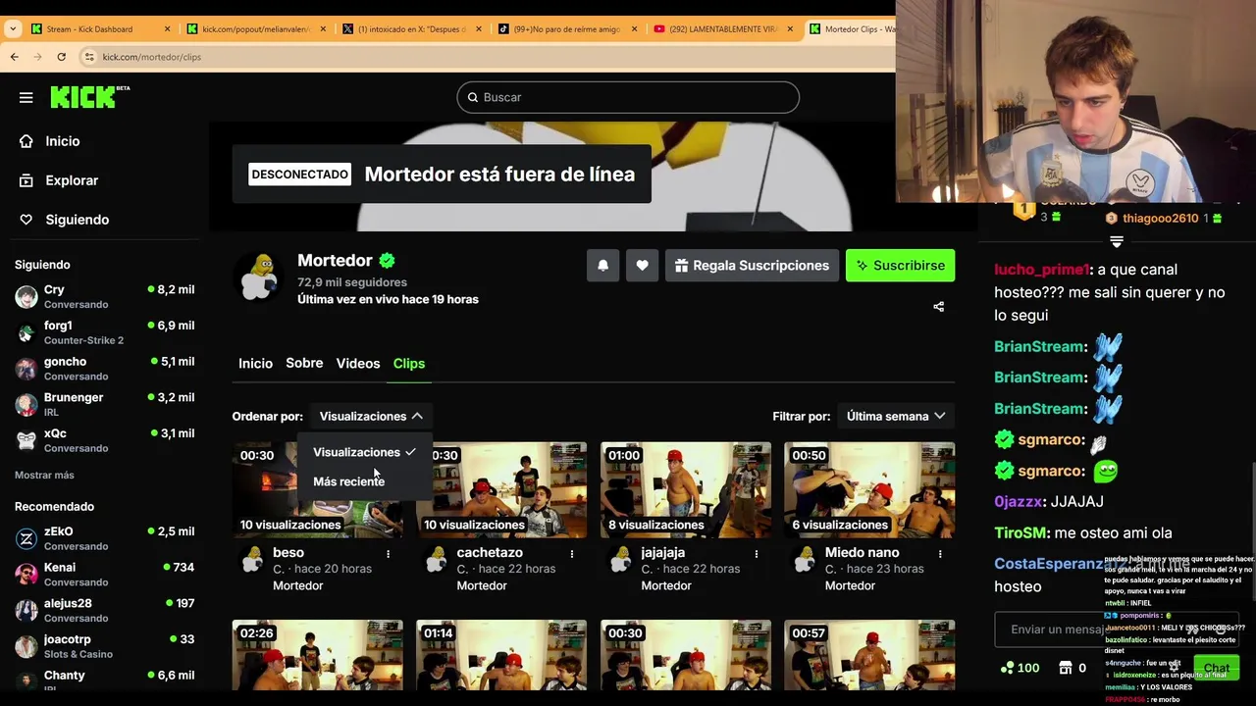Screen dimensions: 1256x706
Task: Open Chanty recommended channel
Action: pyautogui.click(x=104, y=681)
